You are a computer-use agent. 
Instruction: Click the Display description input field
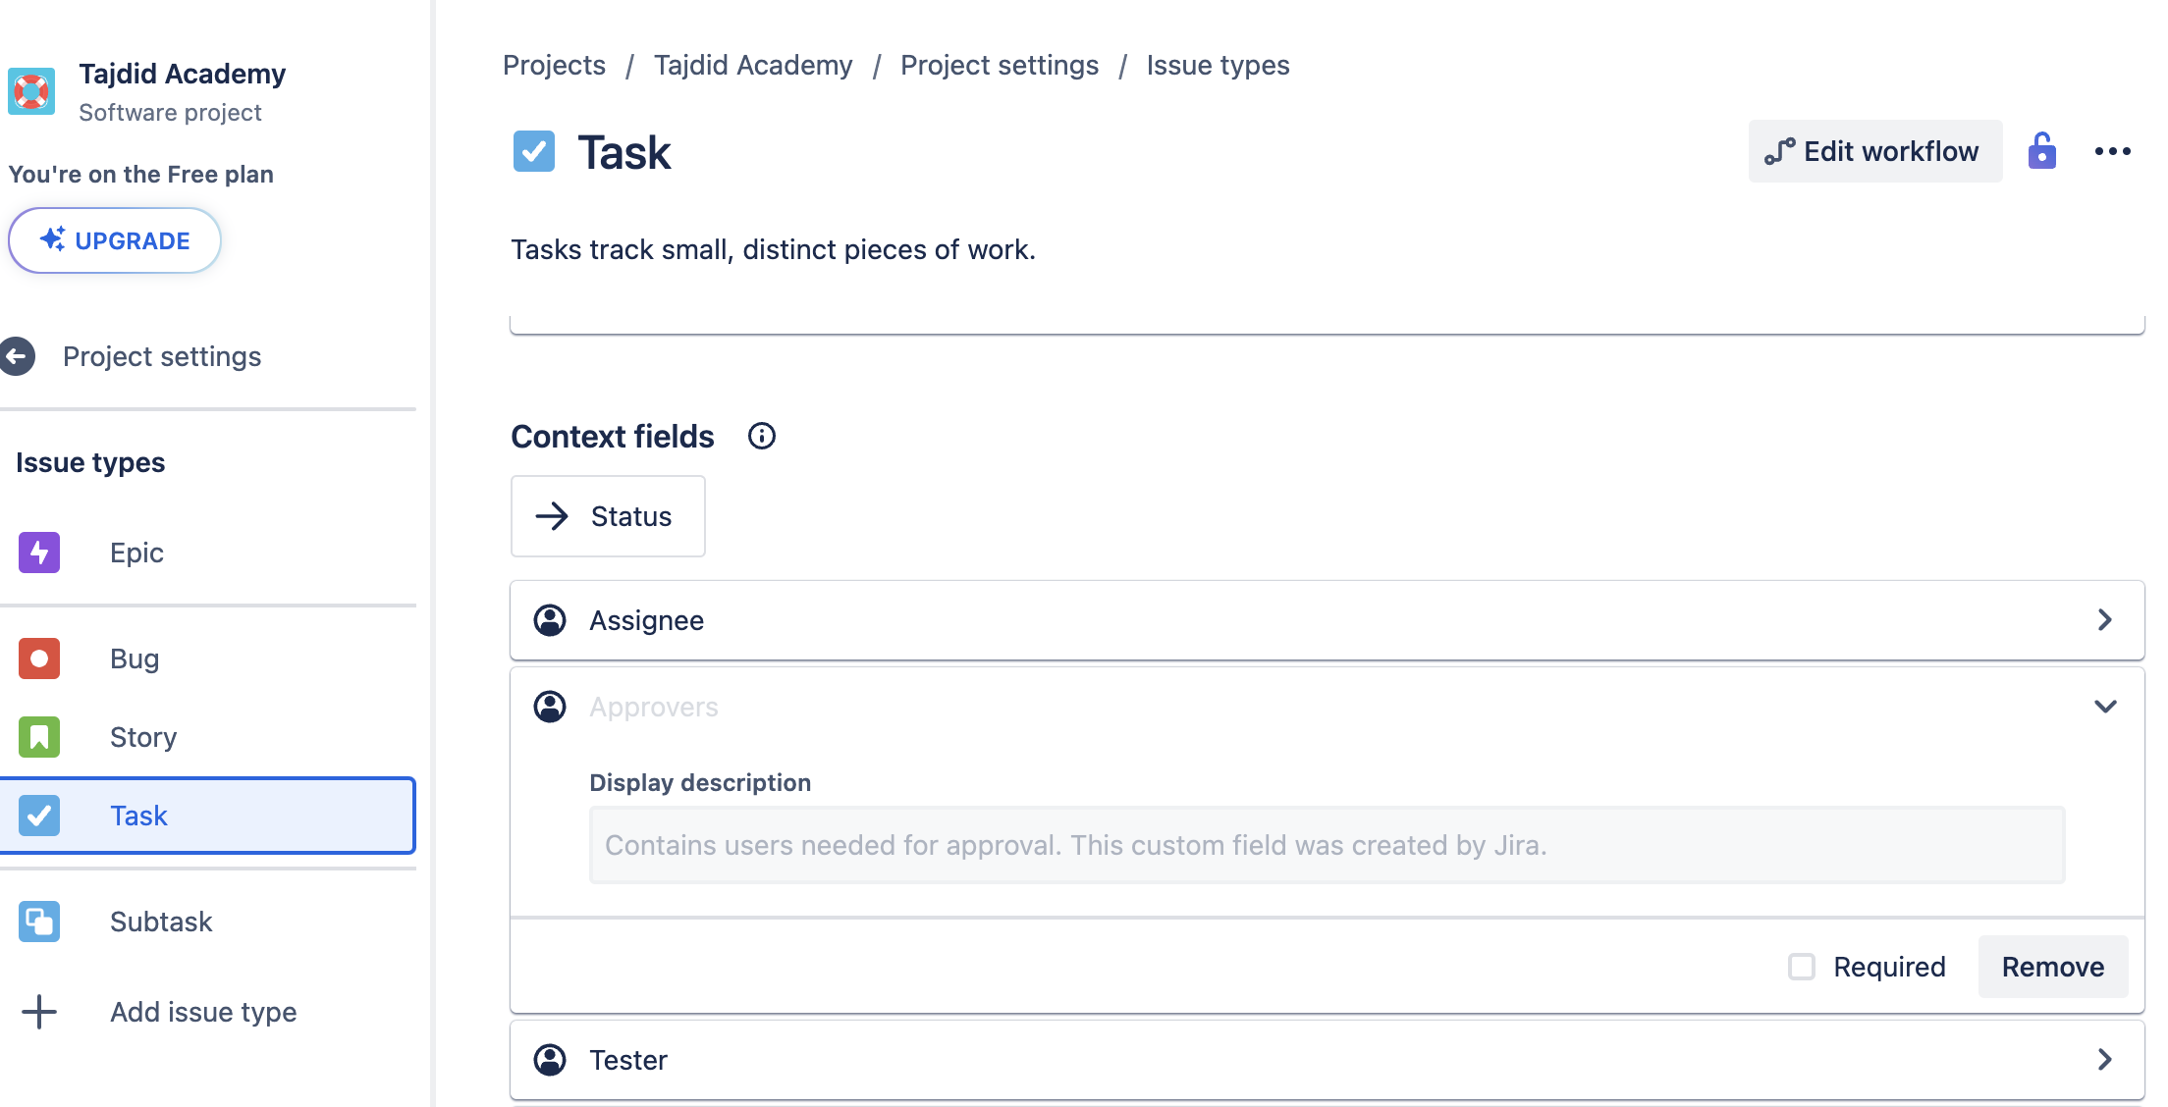(1227, 844)
